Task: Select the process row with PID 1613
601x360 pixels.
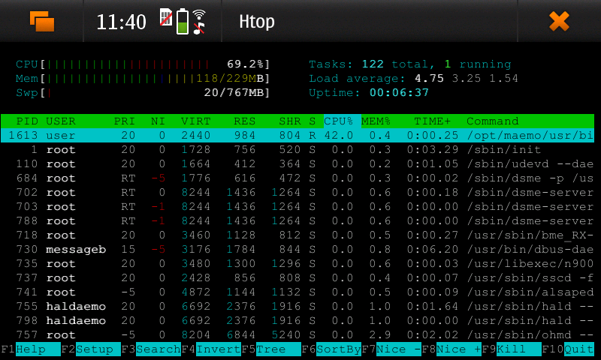Action: (x=297, y=136)
